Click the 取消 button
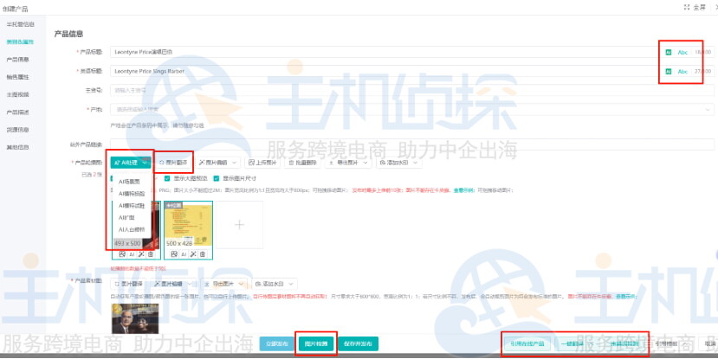Viewport: 718px width, 359px height. (710, 343)
